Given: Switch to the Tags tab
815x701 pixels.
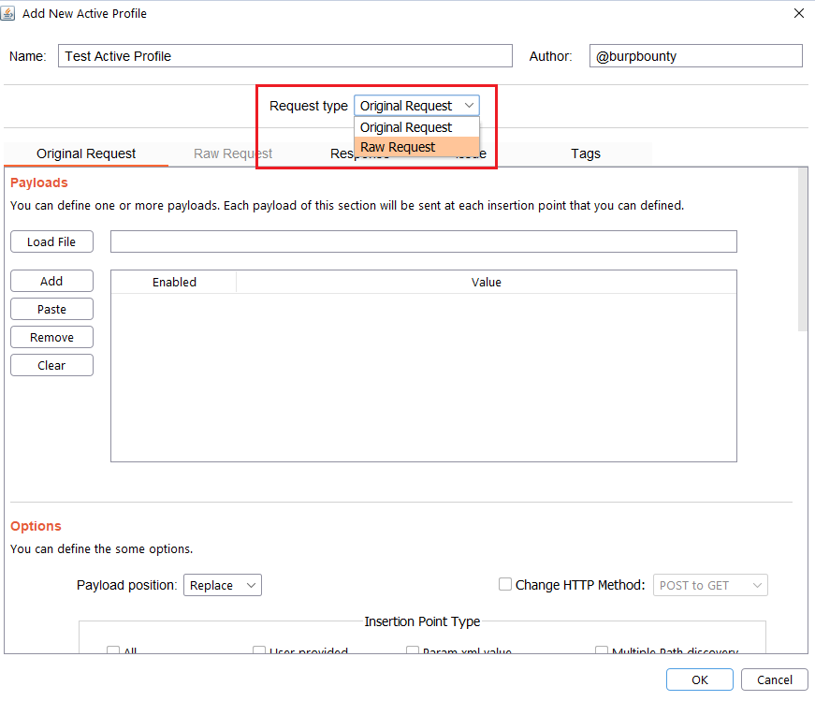Looking at the screenshot, I should click(586, 153).
